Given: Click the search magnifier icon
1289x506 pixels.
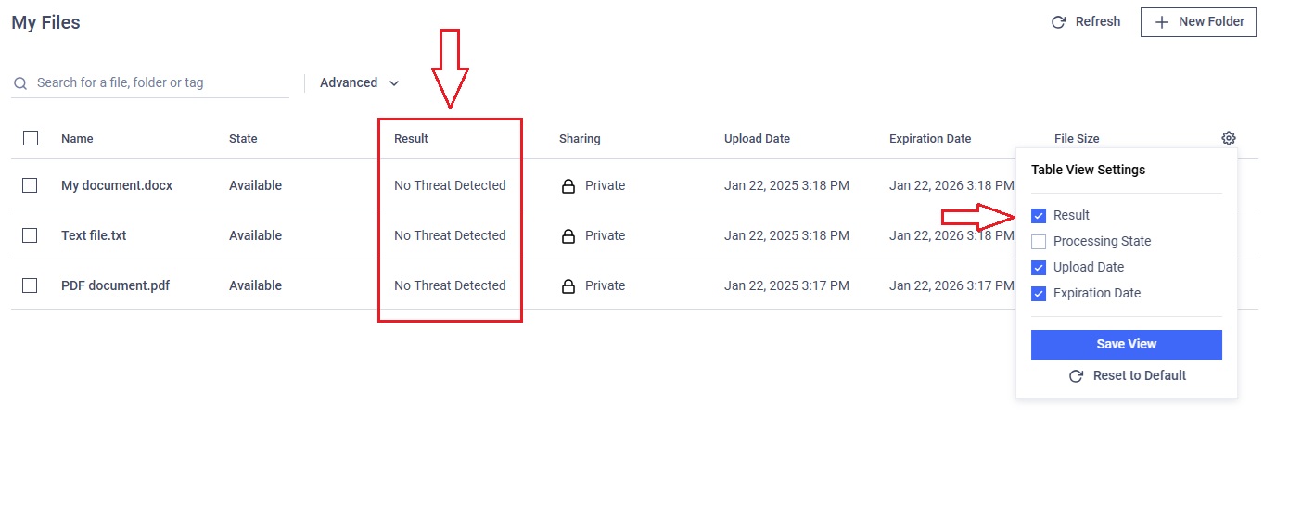Looking at the screenshot, I should point(19,83).
